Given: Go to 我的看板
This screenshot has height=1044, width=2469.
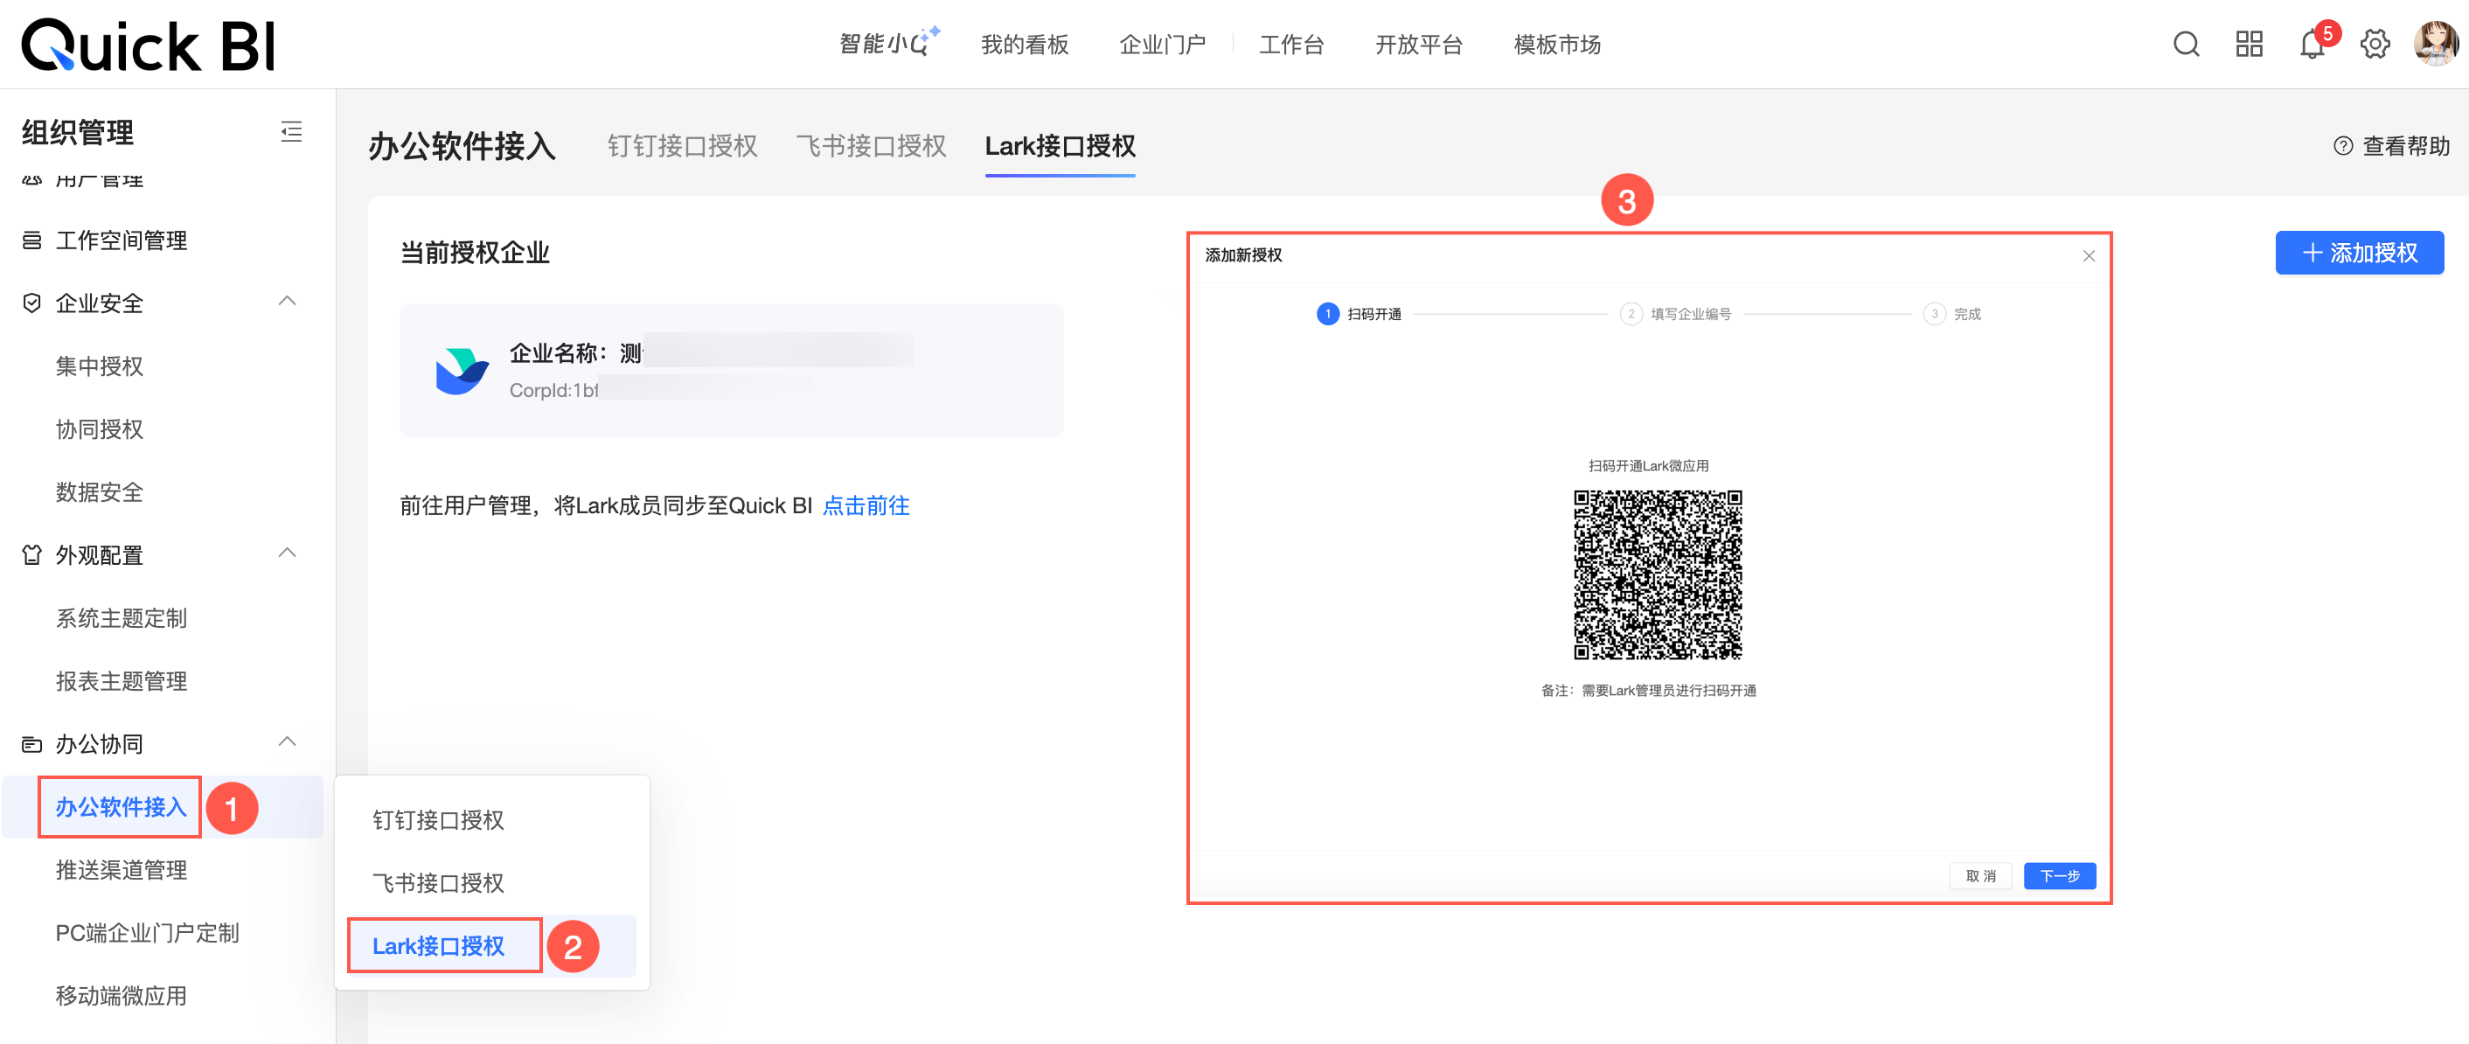Looking at the screenshot, I should (1024, 45).
